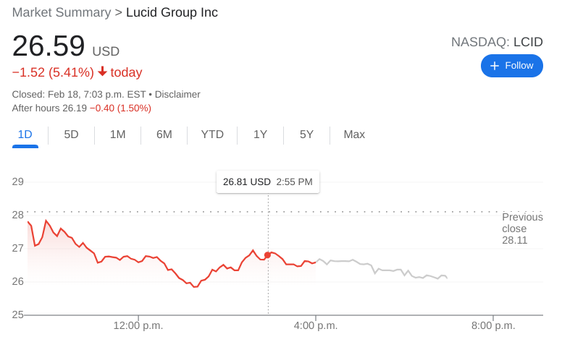
Task: Show the Max time range
Action: click(354, 134)
